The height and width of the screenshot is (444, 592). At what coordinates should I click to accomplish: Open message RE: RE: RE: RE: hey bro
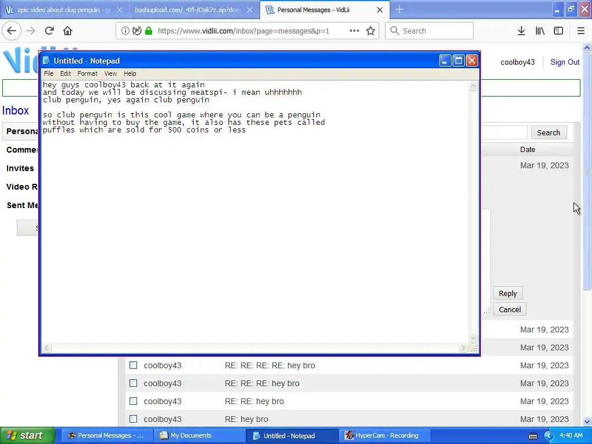(269, 365)
